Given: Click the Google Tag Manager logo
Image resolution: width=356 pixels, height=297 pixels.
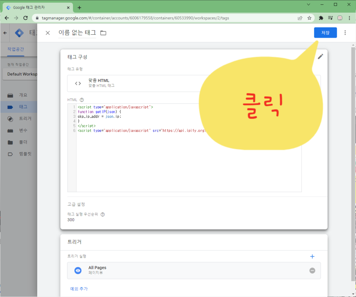Looking at the screenshot, I should coord(19,33).
